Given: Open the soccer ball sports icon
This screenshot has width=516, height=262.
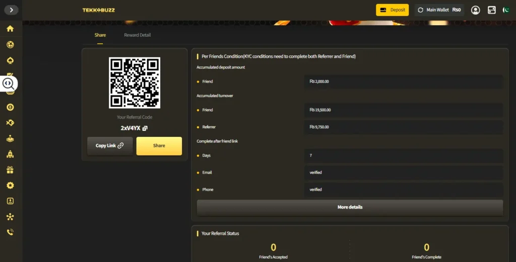Looking at the screenshot, I should tap(10, 44).
